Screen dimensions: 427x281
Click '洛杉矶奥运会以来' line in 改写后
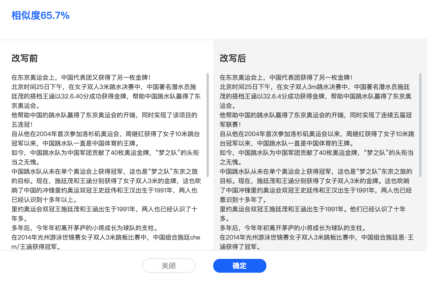click(x=317, y=134)
